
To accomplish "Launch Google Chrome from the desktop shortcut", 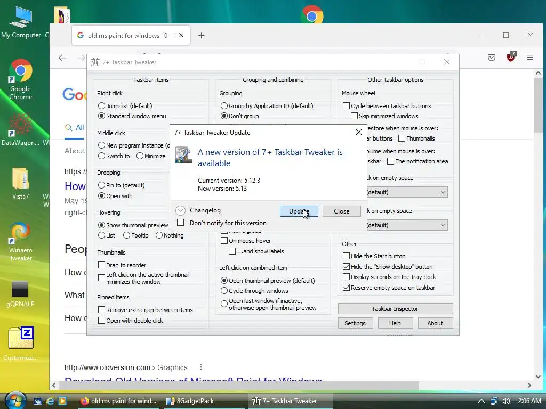I will coord(21,79).
